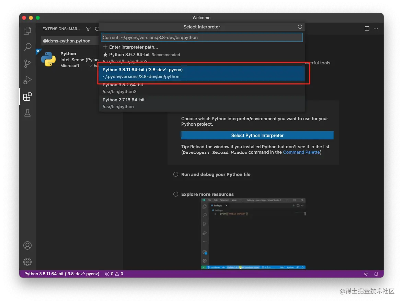Image resolution: width=403 pixels, height=303 pixels.
Task: Click the split editor icon
Action: tap(367, 29)
